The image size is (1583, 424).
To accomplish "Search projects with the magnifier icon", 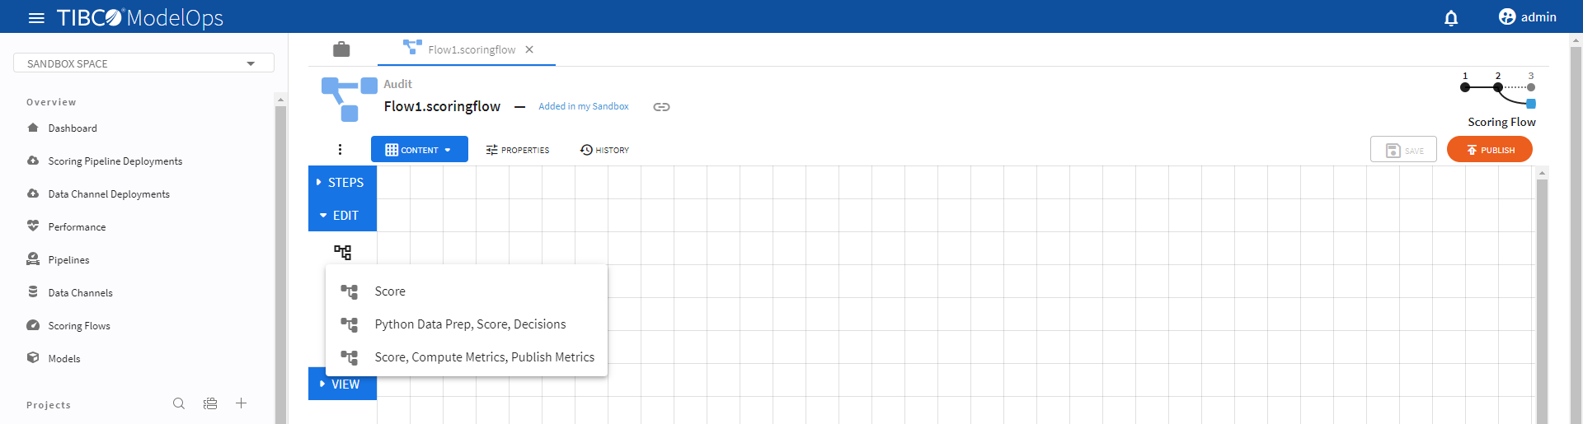I will point(179,403).
